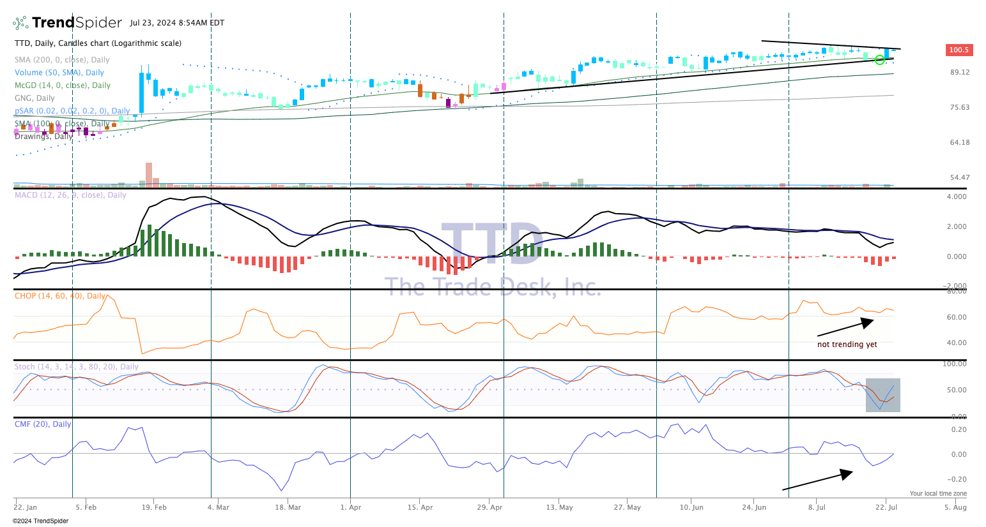Toggle the pSAR (0.02, 0.02, 0.2, 0) label
986x527 pixels.
(x=72, y=111)
